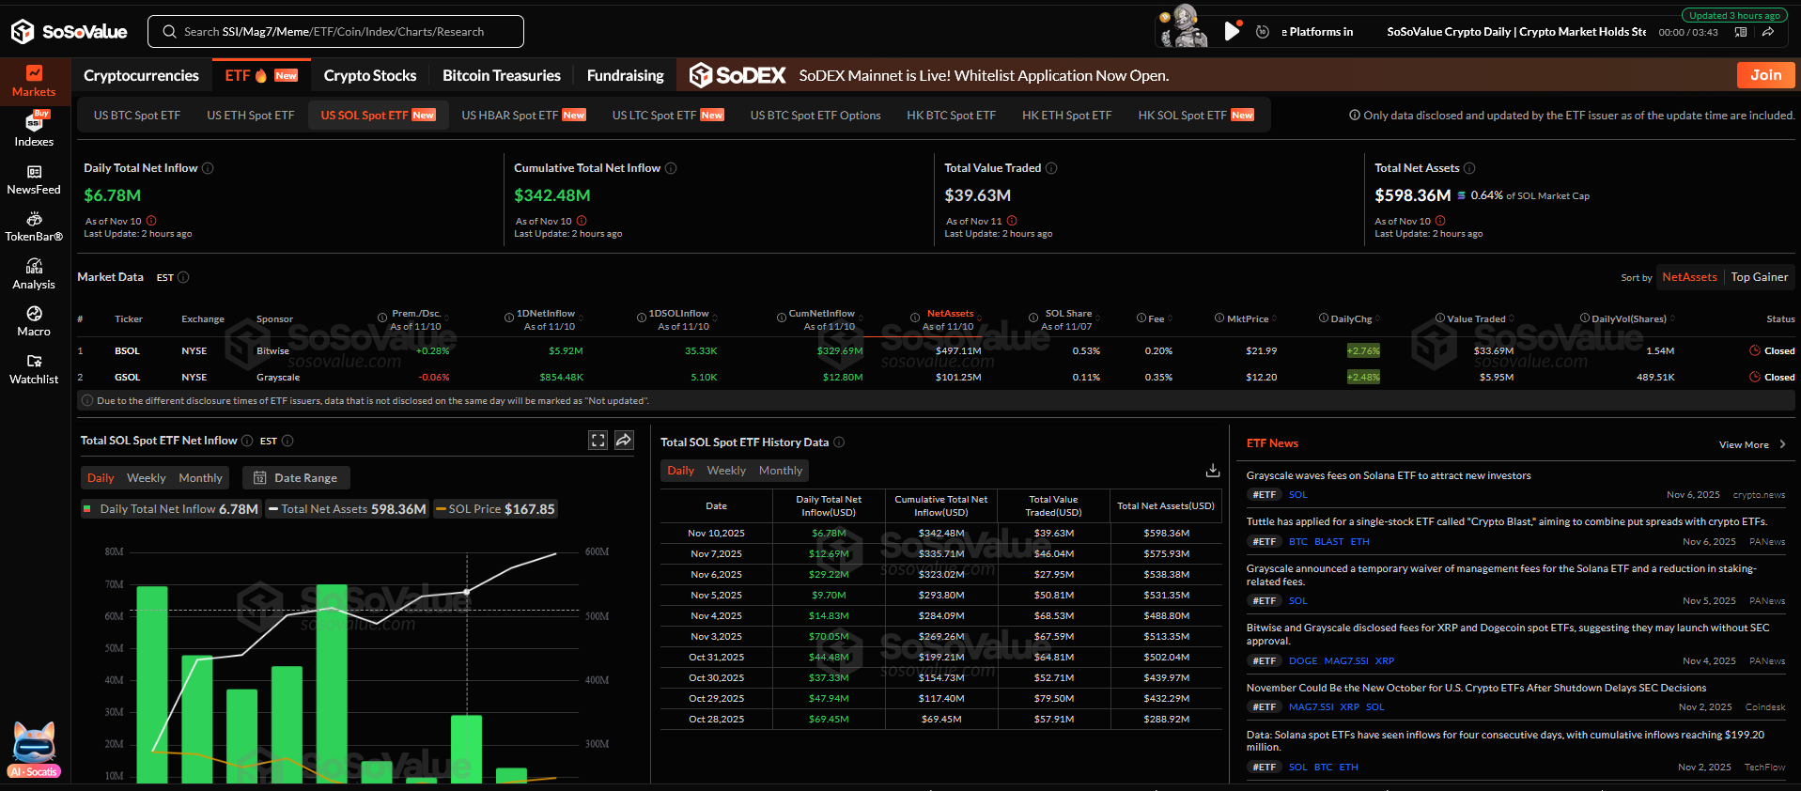Switch the net inflow chart to Weekly
This screenshot has height=791, width=1801.
point(146,478)
